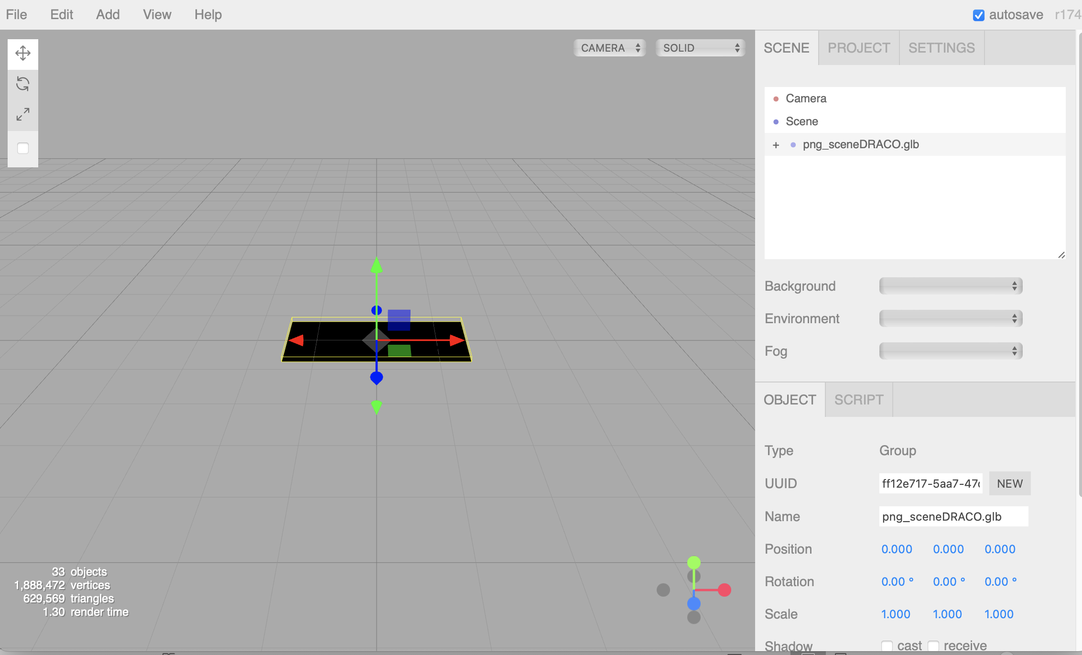Click the Position Z value
This screenshot has width=1082, height=655.
pos(1000,549)
